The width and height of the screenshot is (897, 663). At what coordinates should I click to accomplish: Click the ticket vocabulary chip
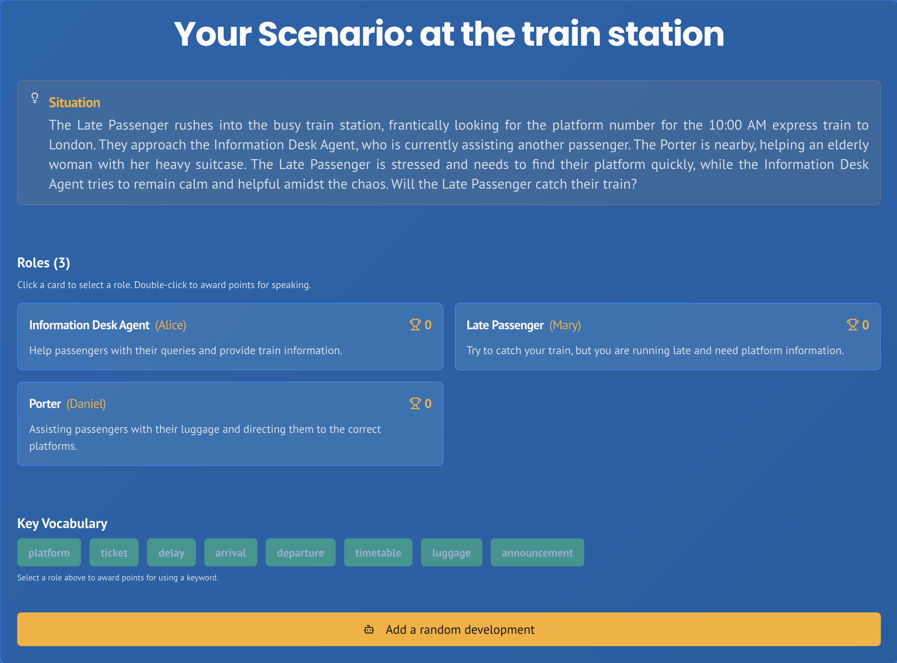(x=114, y=553)
